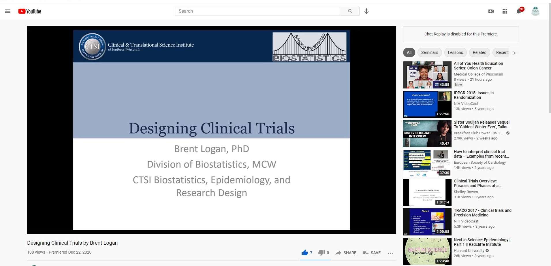Image resolution: width=551 pixels, height=266 pixels.
Task: Open the notifications bell
Action: [519, 11]
